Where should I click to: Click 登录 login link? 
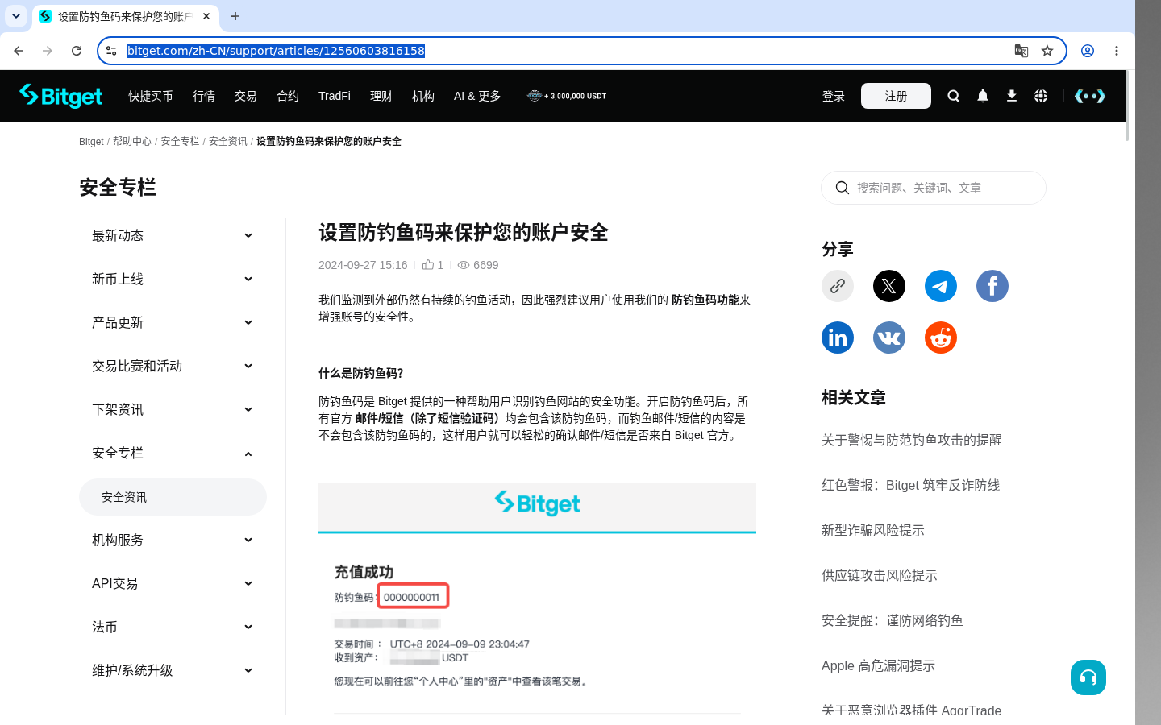pos(834,96)
